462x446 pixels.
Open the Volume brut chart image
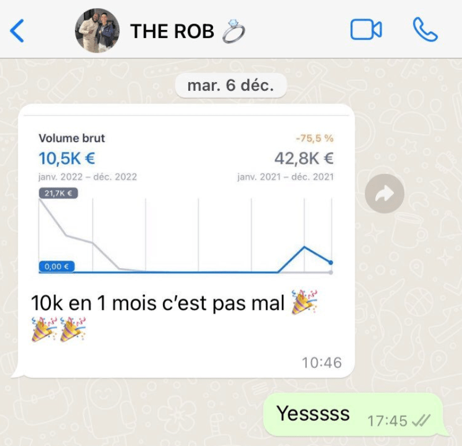point(186,200)
